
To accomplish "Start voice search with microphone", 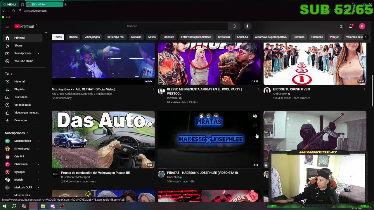I will (x=247, y=26).
